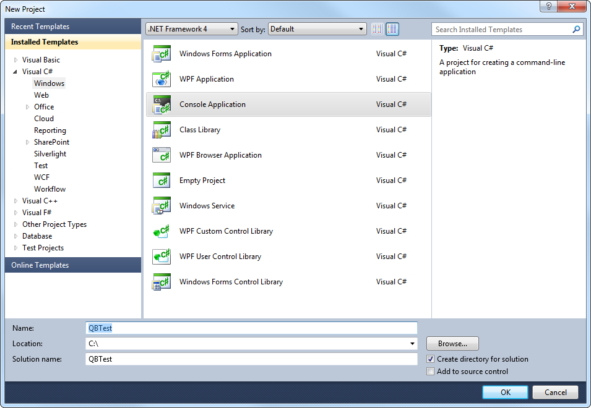Click the Empty Project template icon
This screenshot has width=591, height=408.
tap(161, 181)
